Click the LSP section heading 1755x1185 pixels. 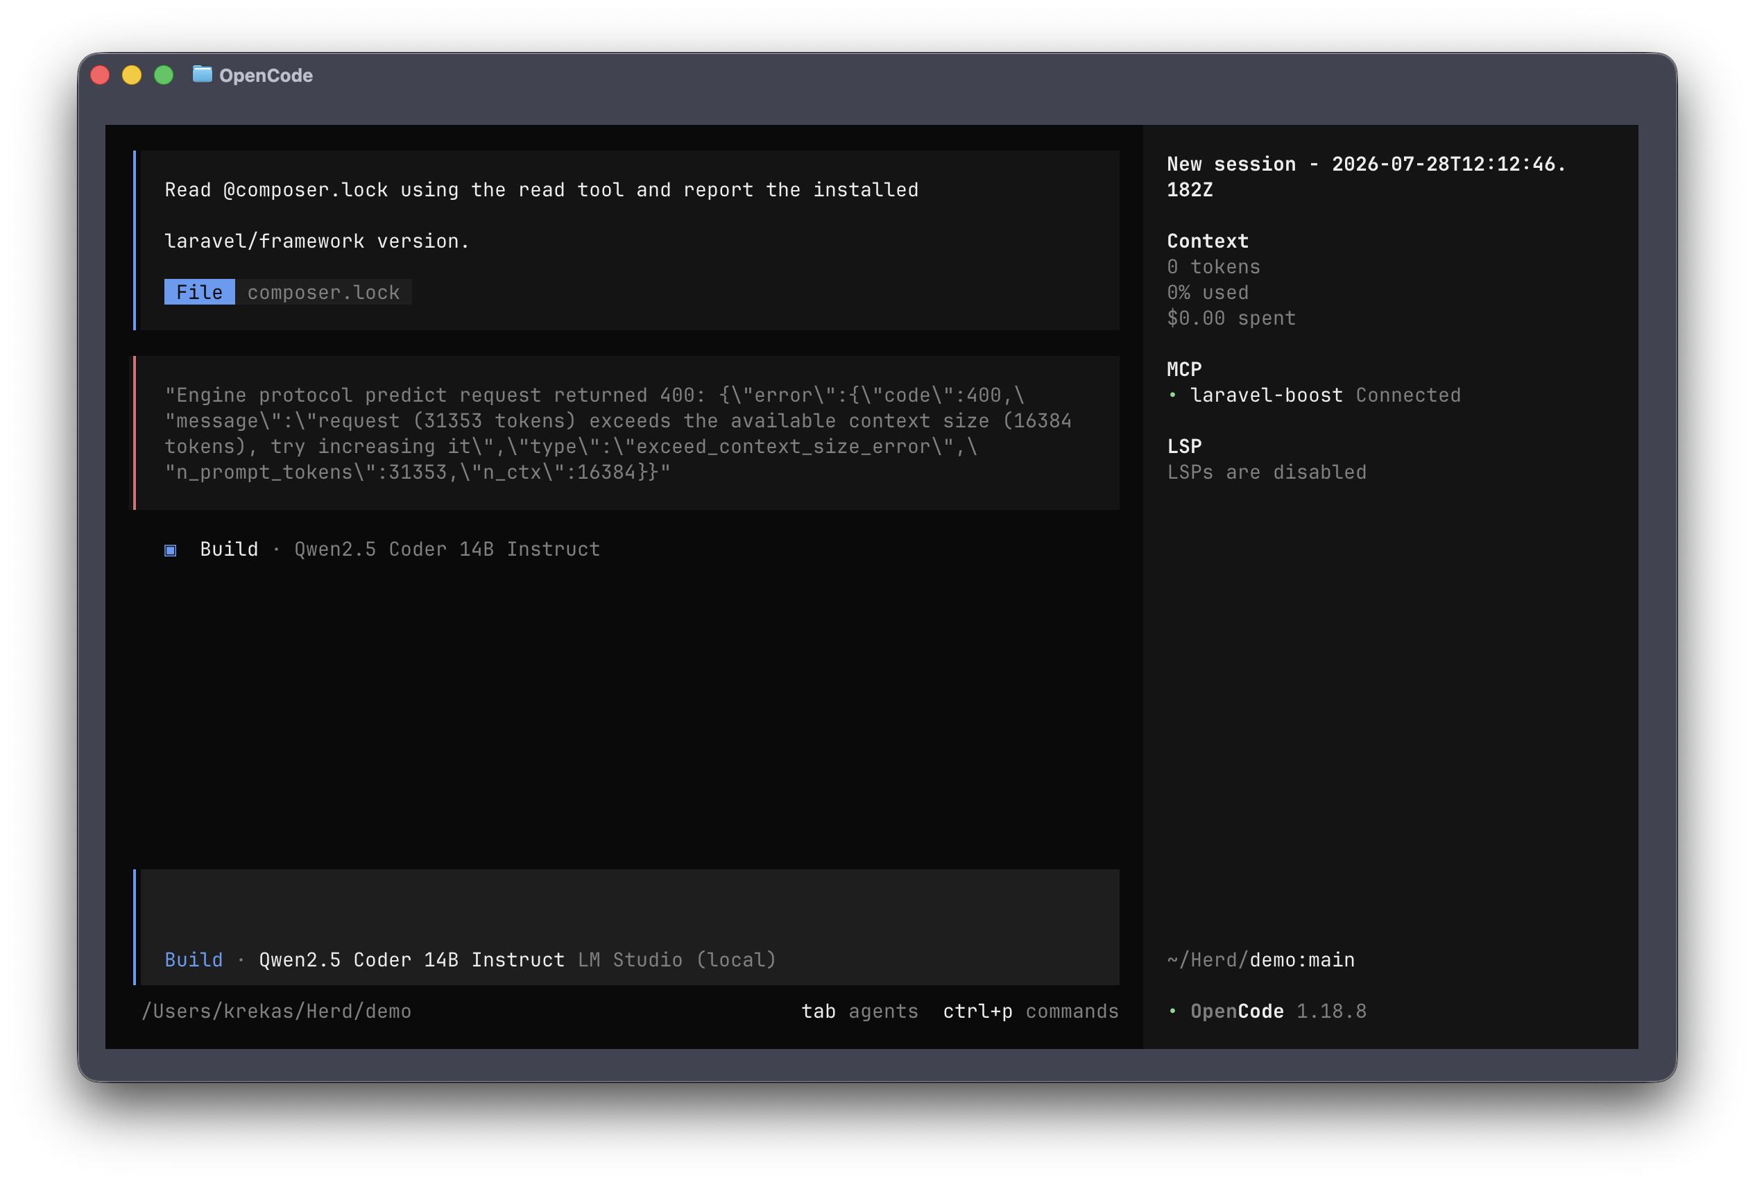[x=1184, y=446]
